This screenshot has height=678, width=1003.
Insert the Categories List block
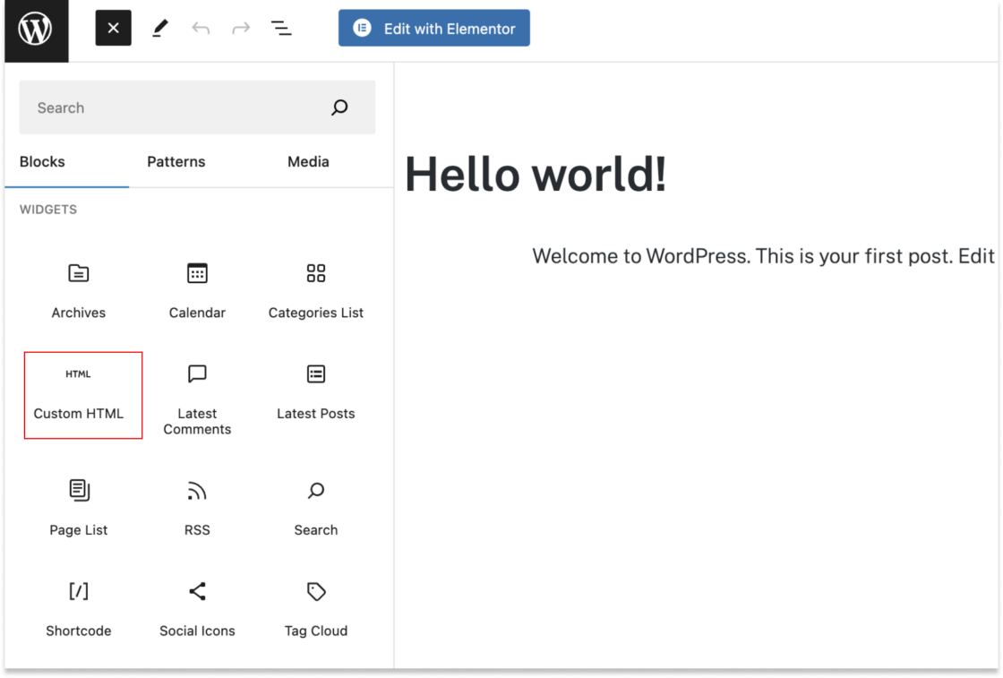(x=315, y=287)
